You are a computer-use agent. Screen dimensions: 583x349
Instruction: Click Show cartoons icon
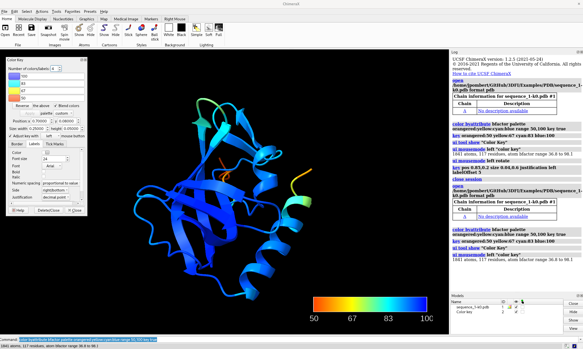(x=104, y=27)
